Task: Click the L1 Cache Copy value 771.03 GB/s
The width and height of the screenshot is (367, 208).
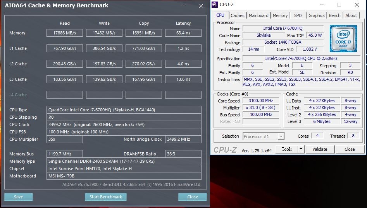Action: point(144,48)
